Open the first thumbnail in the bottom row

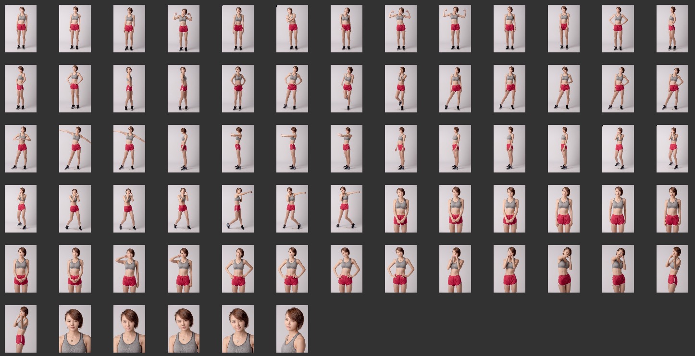point(21,329)
